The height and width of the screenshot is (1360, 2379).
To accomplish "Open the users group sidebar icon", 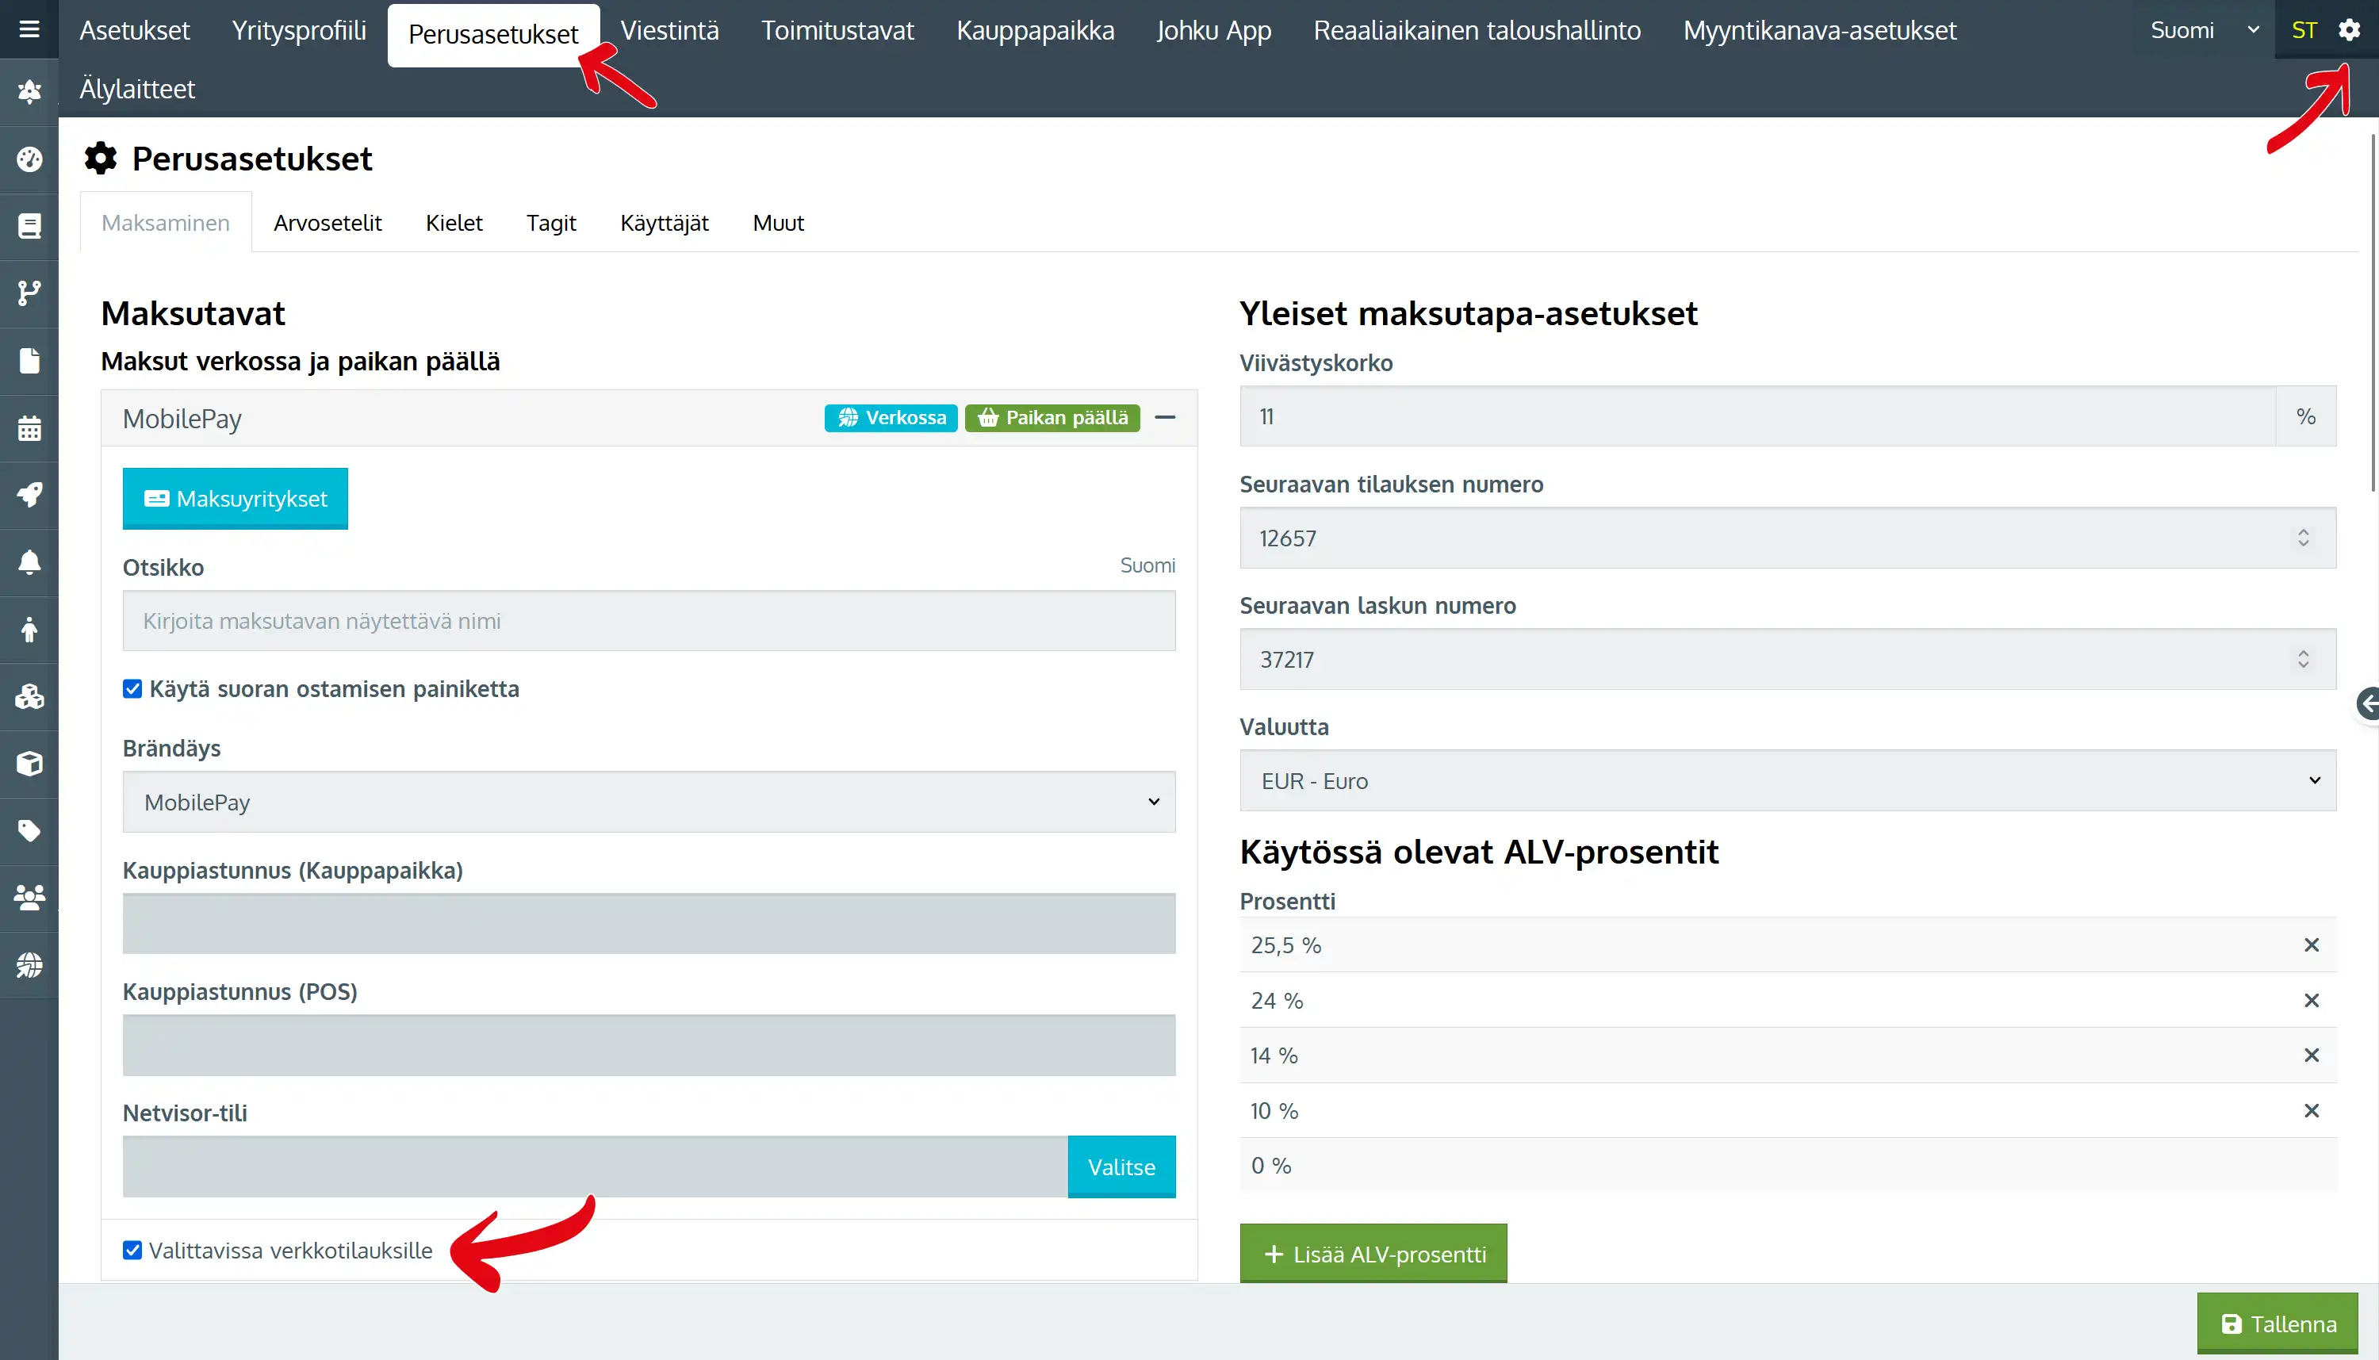I will [x=29, y=898].
